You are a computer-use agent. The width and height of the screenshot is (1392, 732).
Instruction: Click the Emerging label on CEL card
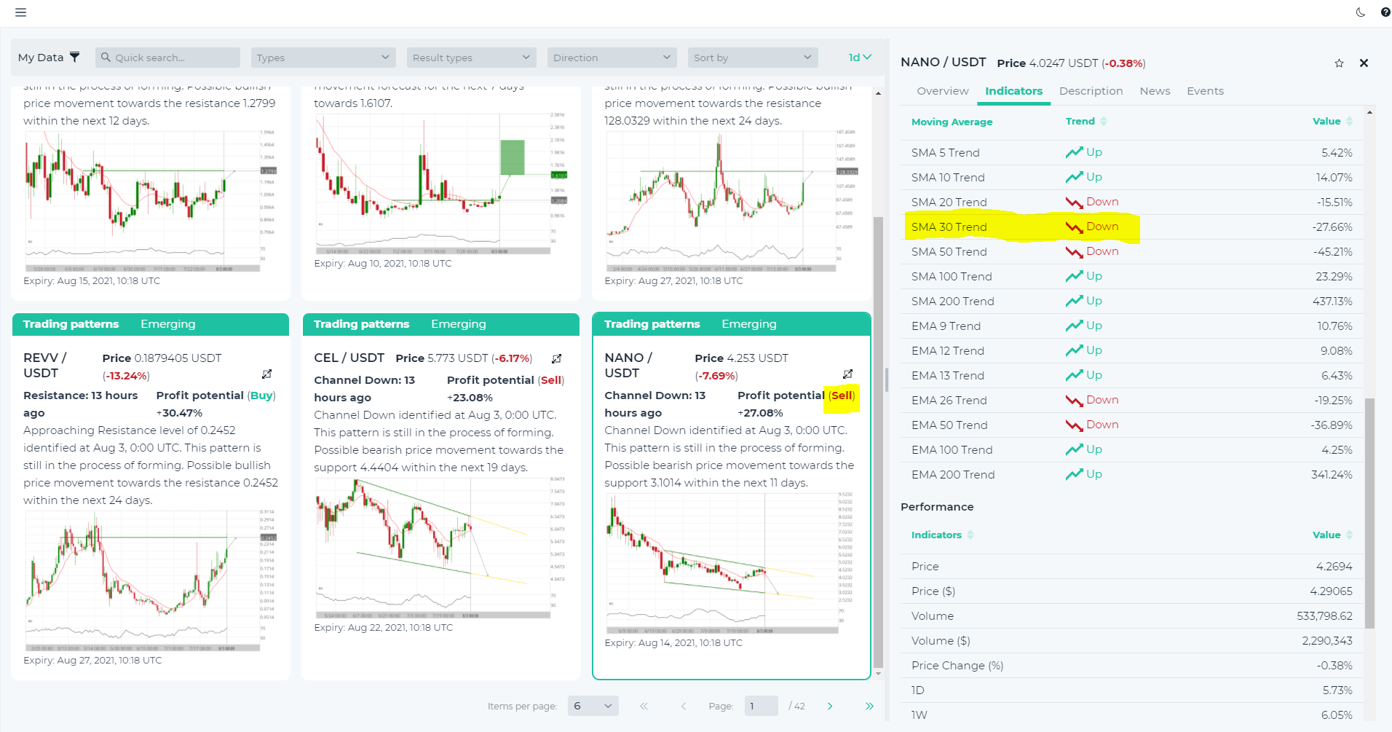click(458, 324)
